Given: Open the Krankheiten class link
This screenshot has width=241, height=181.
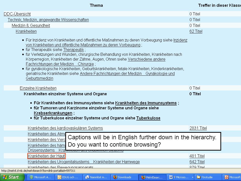Looking at the screenshot, I should point(26,31).
